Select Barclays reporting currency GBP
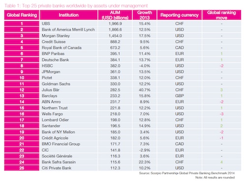246x182 pixels. pos(180,96)
